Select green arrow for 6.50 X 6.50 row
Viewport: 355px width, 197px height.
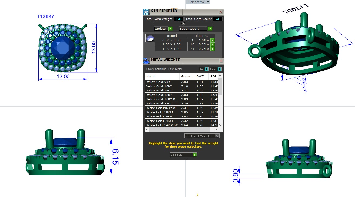click(213, 40)
